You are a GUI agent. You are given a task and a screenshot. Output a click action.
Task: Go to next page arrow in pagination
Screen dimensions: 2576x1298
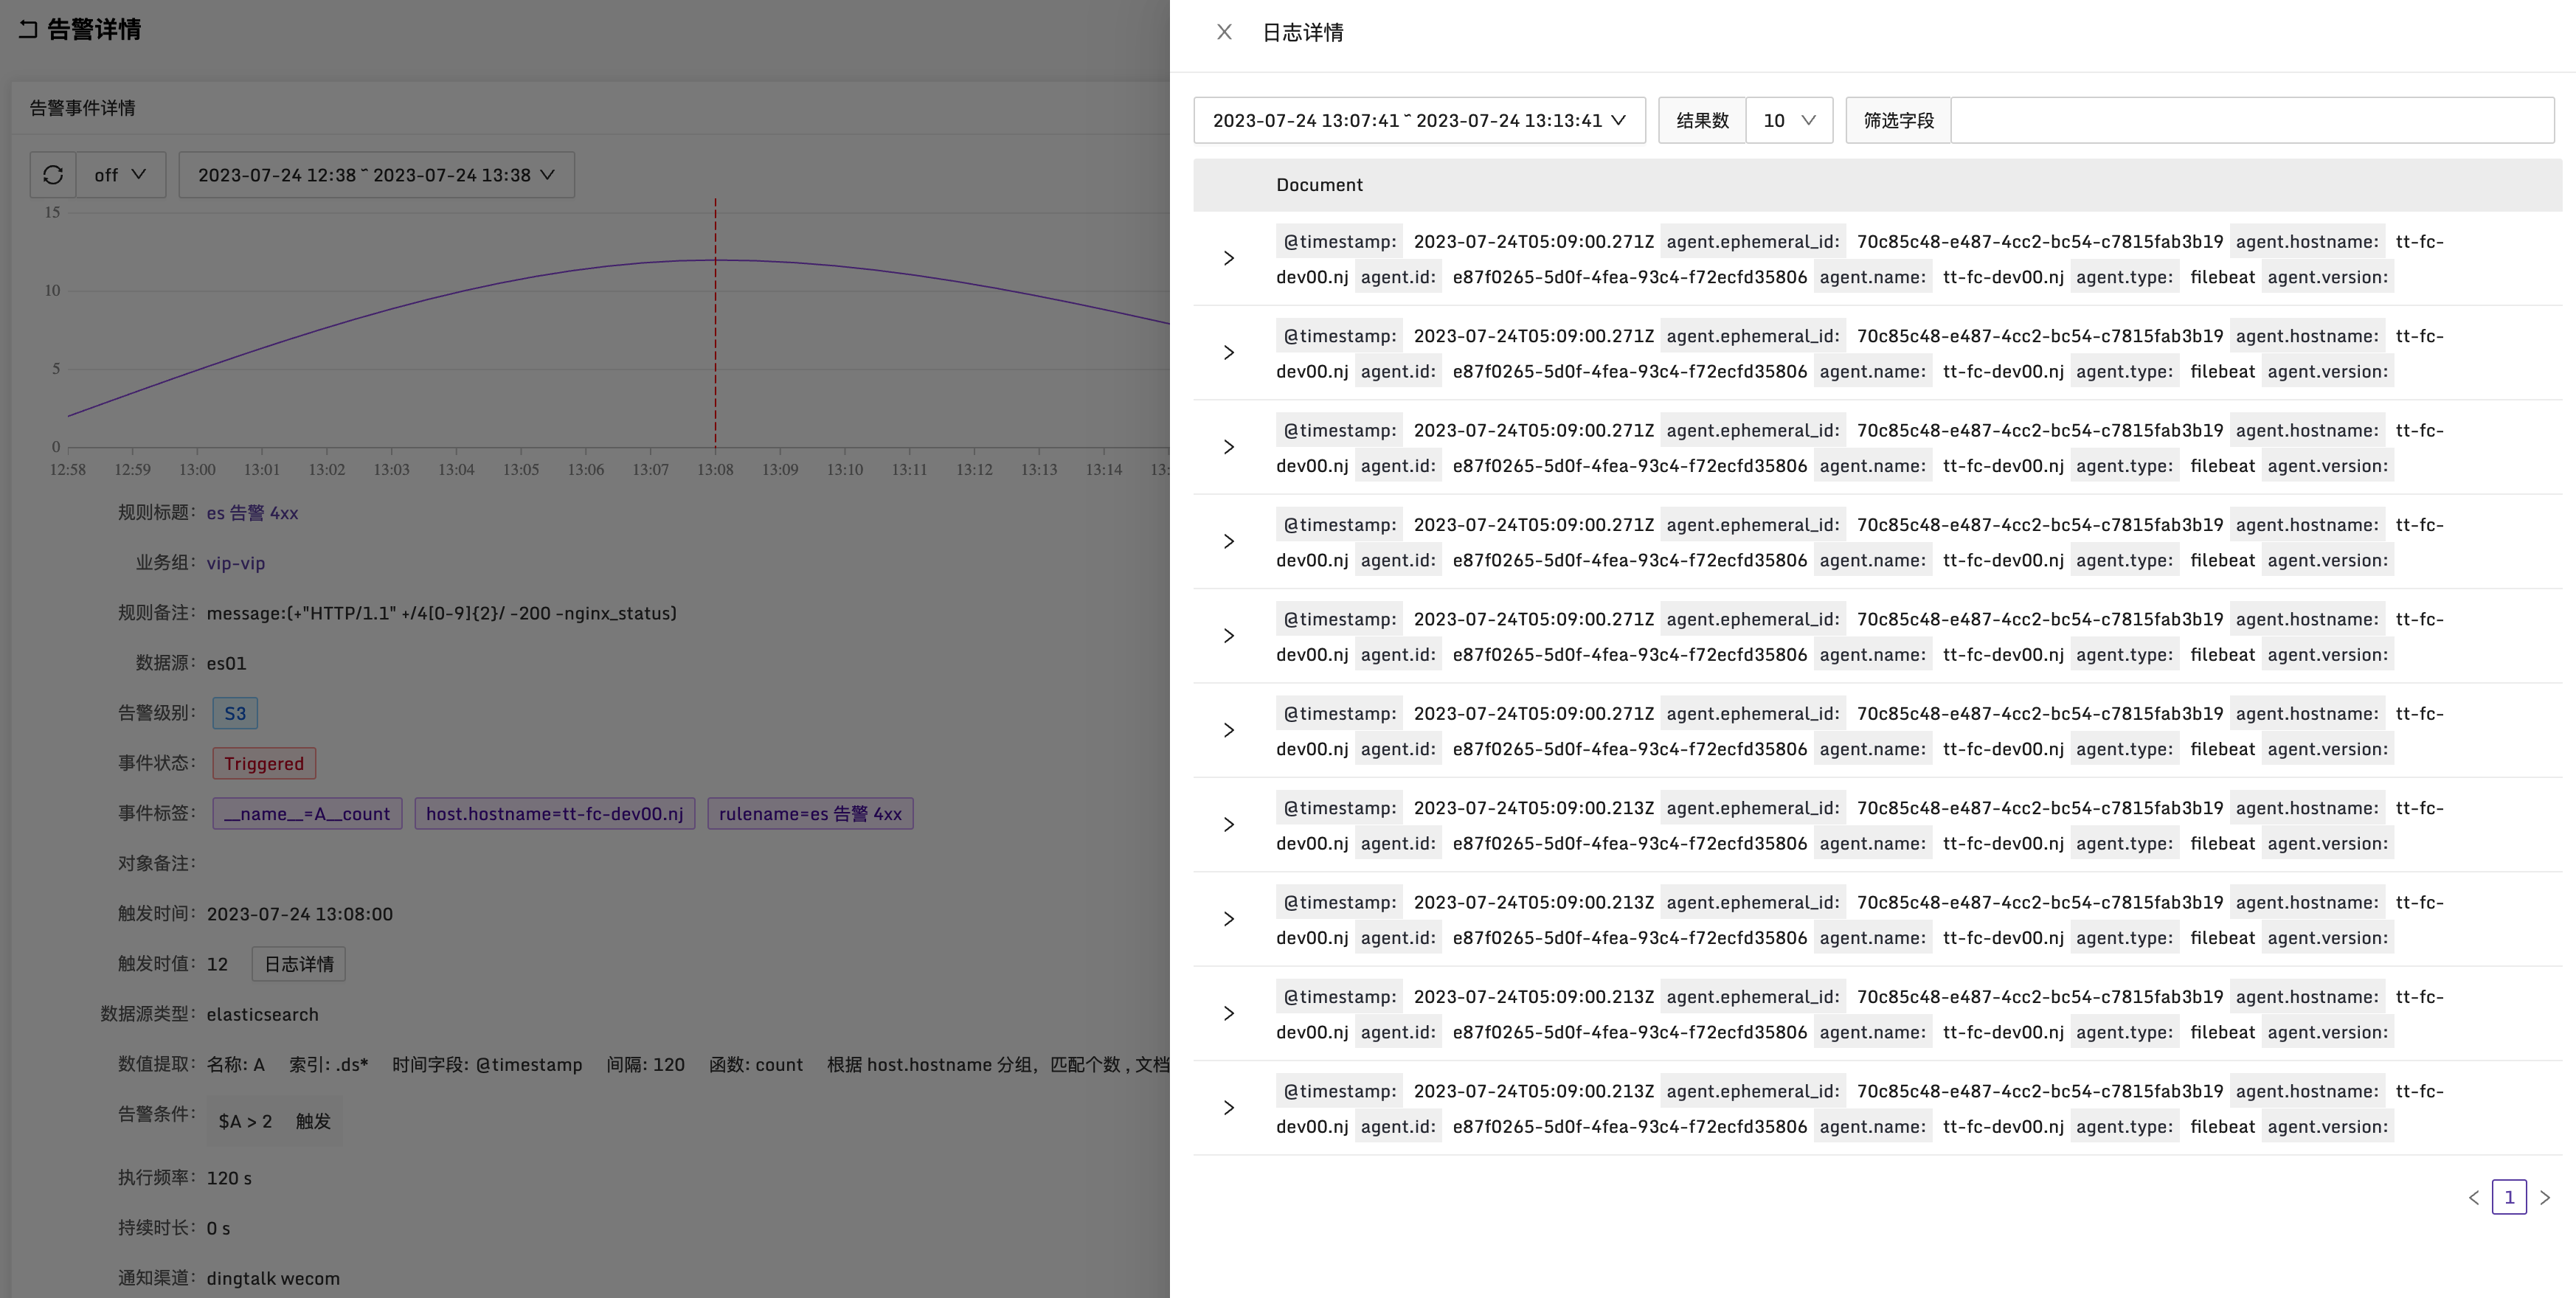pyautogui.click(x=2545, y=1197)
